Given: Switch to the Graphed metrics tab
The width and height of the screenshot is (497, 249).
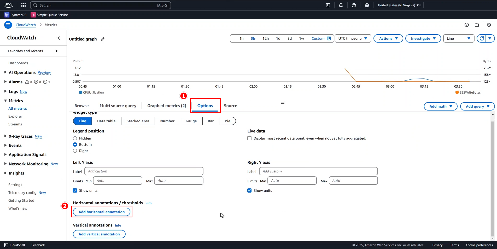Looking at the screenshot, I should [x=166, y=106].
